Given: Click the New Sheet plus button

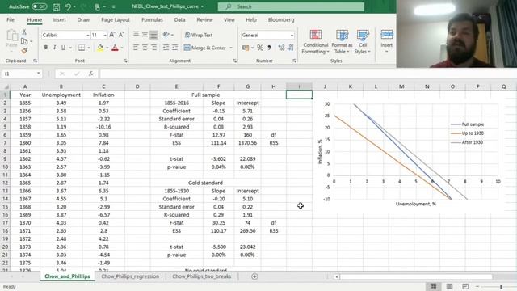Looking at the screenshot, I should (x=254, y=276).
